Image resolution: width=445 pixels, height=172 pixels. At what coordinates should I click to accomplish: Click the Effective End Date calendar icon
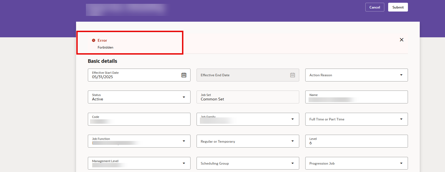click(293, 75)
